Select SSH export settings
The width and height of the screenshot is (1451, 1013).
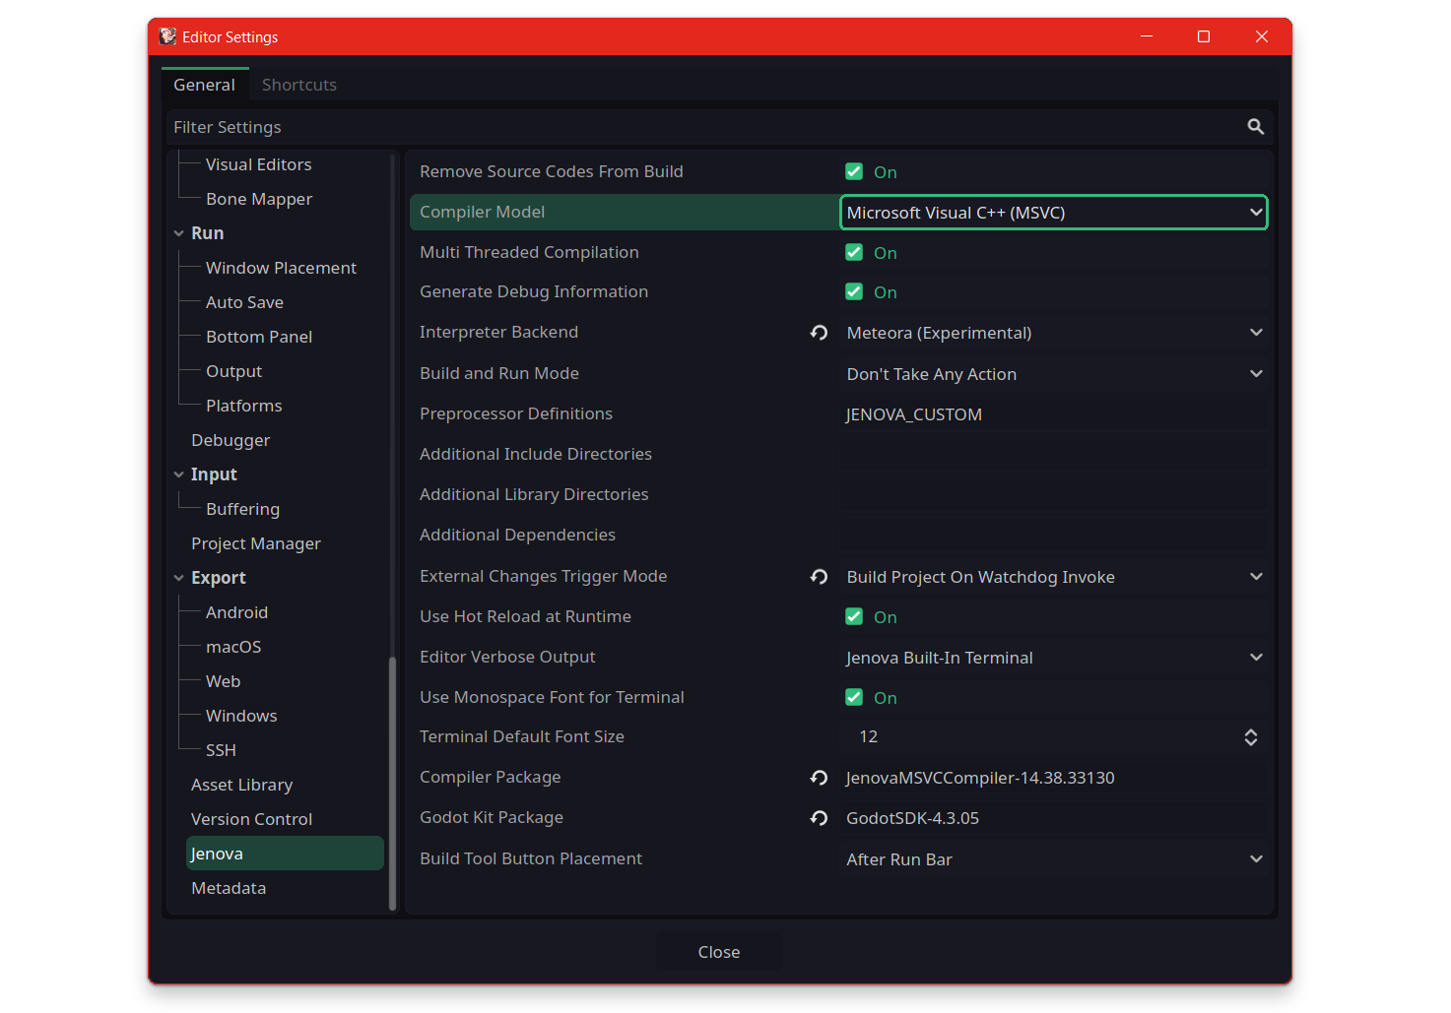pos(221,750)
